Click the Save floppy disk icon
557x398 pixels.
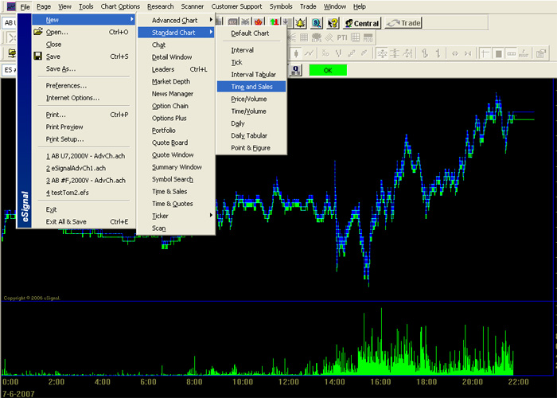37,57
